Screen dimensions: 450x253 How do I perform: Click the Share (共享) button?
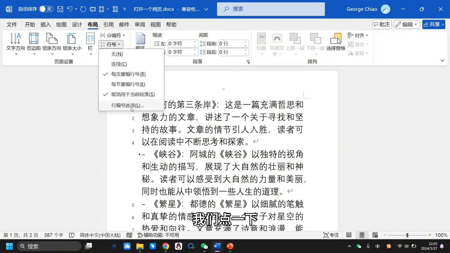coord(434,24)
